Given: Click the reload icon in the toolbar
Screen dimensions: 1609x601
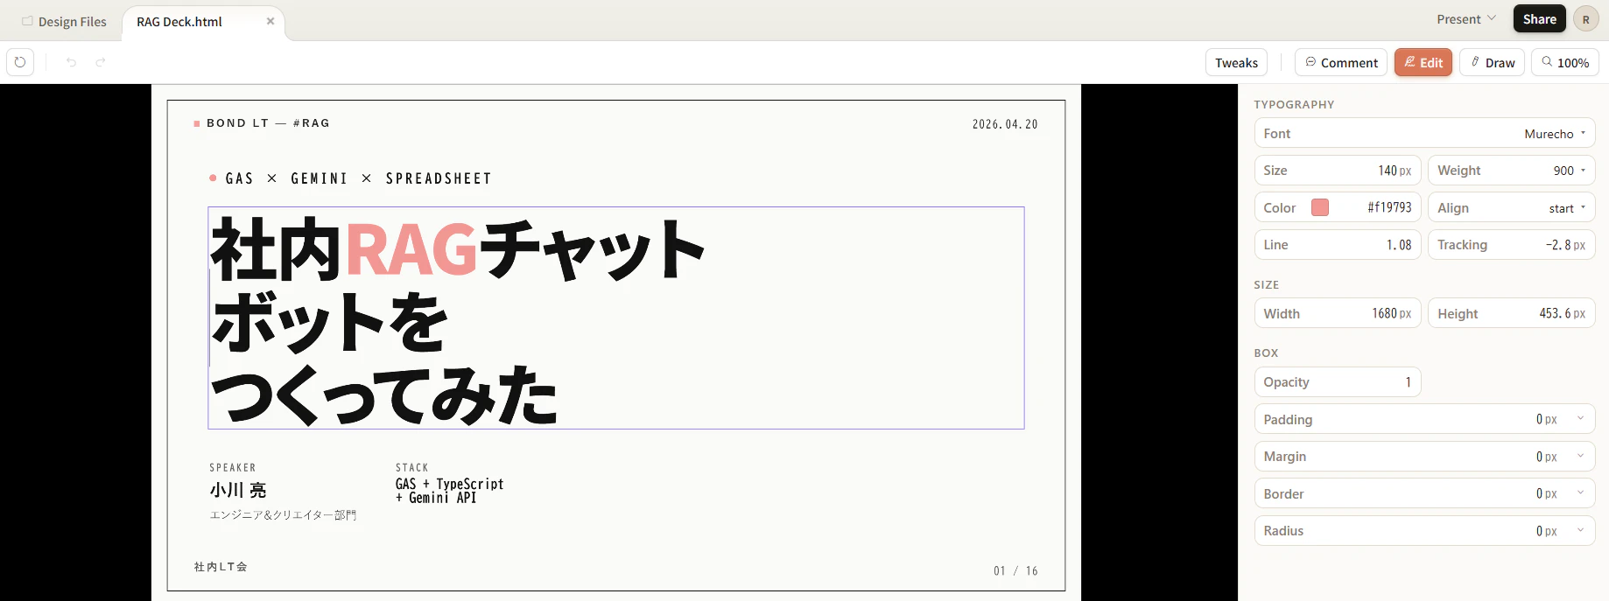Looking at the screenshot, I should (x=20, y=62).
